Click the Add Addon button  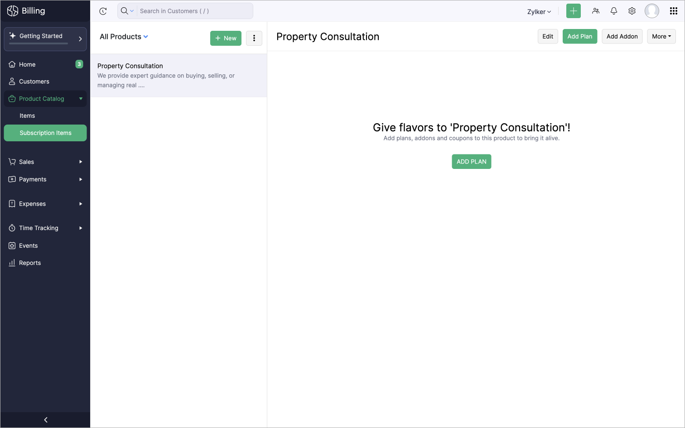pos(622,36)
